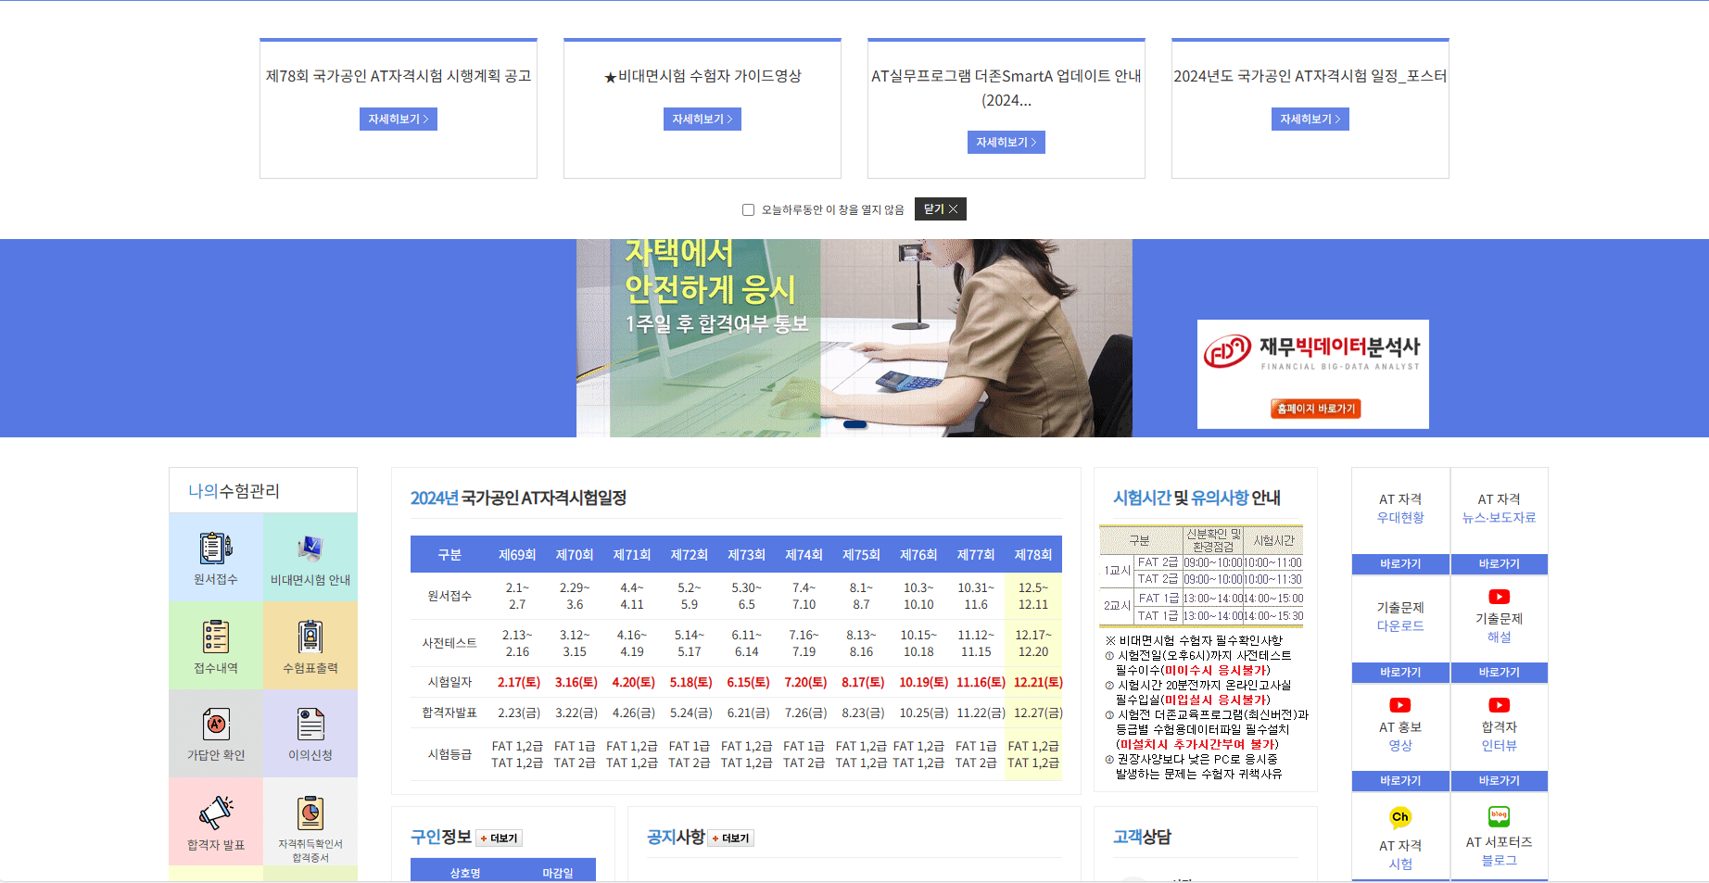Expand 공지사항 with 더보기 button
Image resolution: width=1709 pixels, height=883 pixels.
[731, 839]
